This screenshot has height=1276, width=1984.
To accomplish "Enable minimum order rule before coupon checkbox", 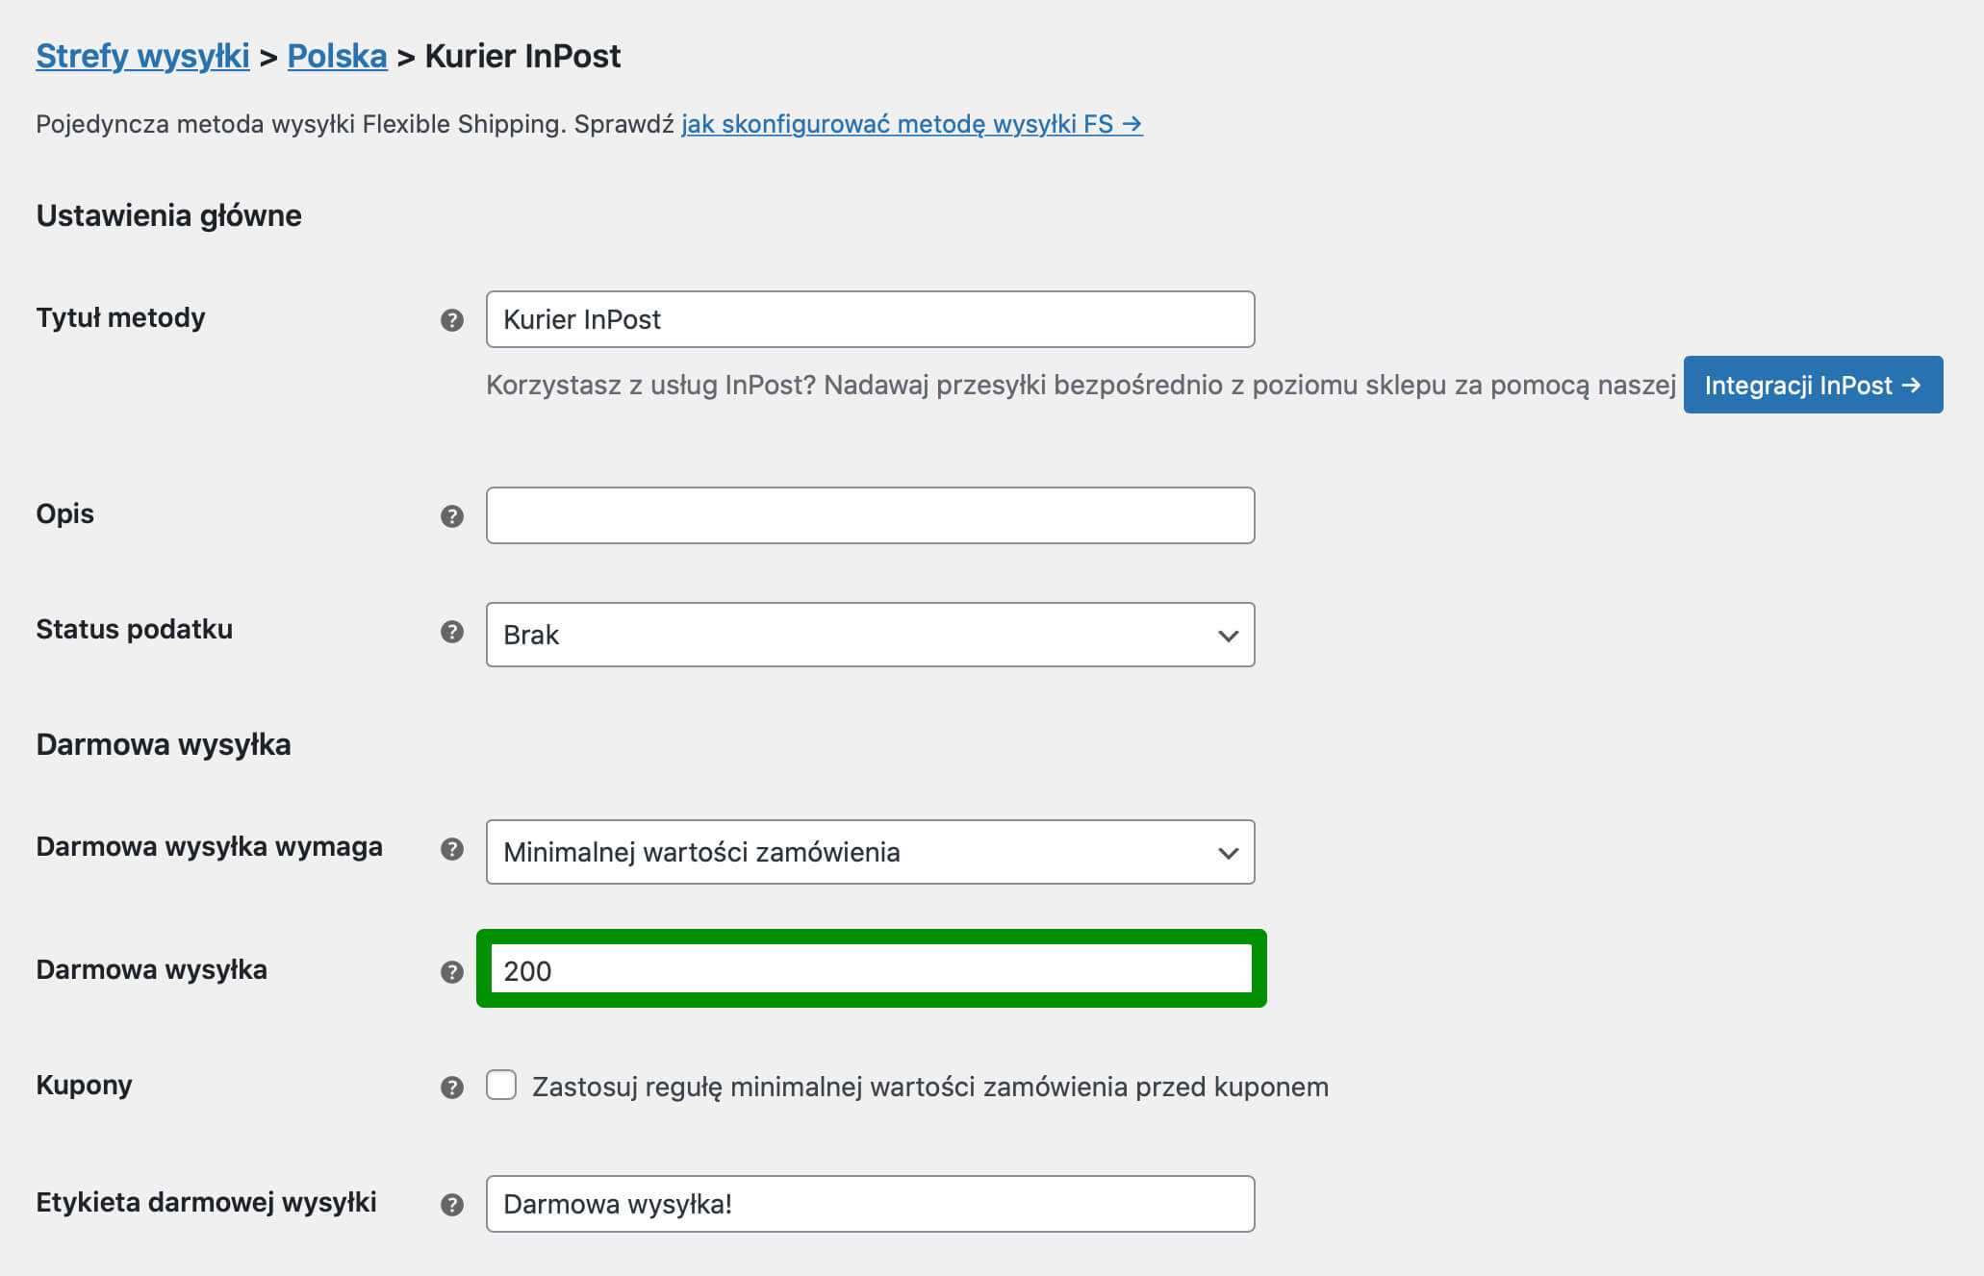I will [501, 1085].
